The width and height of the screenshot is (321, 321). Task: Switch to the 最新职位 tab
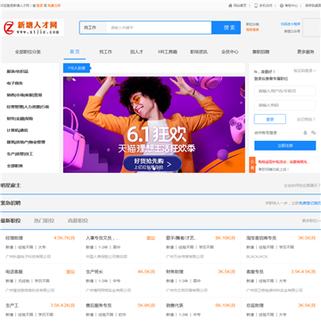(x=11, y=221)
